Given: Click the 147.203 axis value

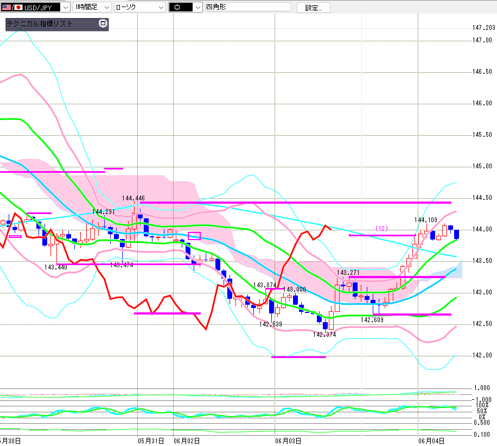Looking at the screenshot, I should pyautogui.click(x=483, y=28).
